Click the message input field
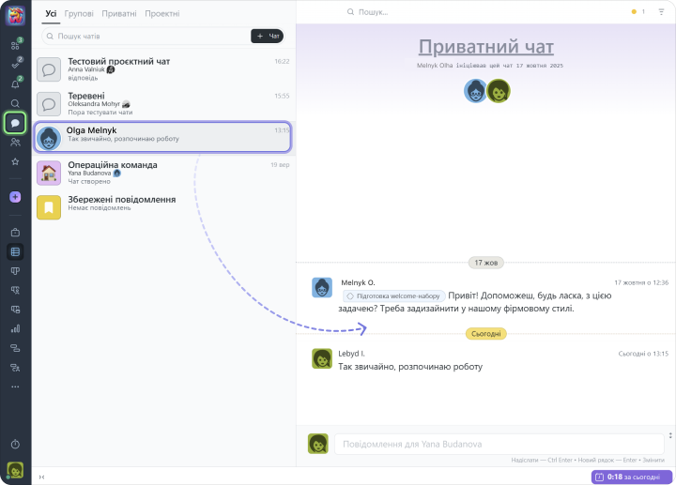The width and height of the screenshot is (676, 485). [498, 444]
